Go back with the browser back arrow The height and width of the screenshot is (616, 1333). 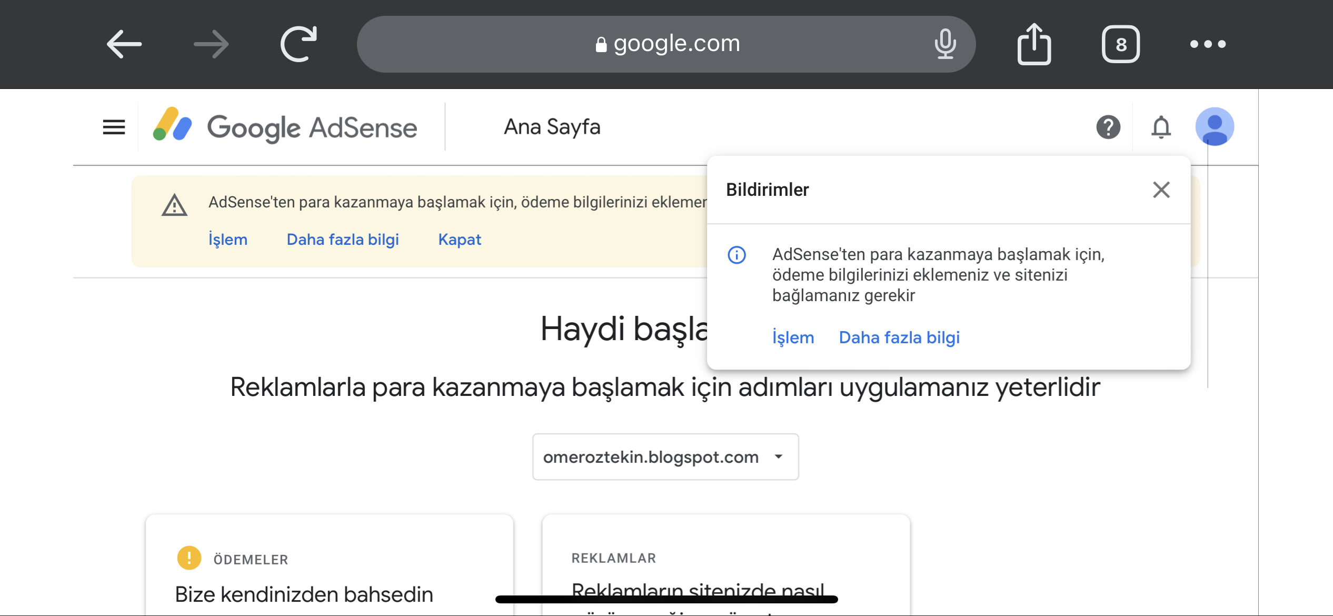[x=124, y=44]
